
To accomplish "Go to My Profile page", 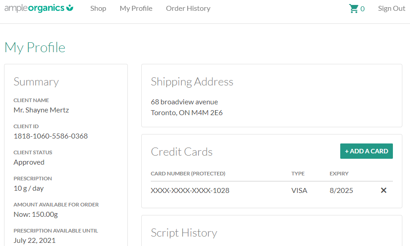I will 136,9.
